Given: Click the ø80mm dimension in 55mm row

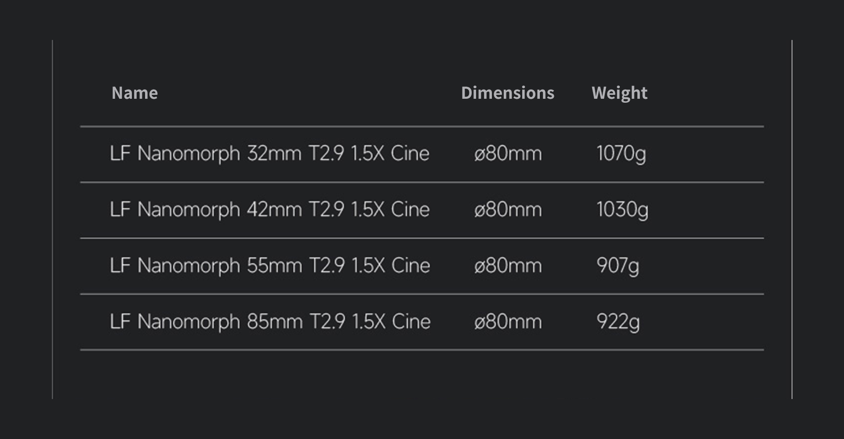Looking at the screenshot, I should tap(508, 266).
